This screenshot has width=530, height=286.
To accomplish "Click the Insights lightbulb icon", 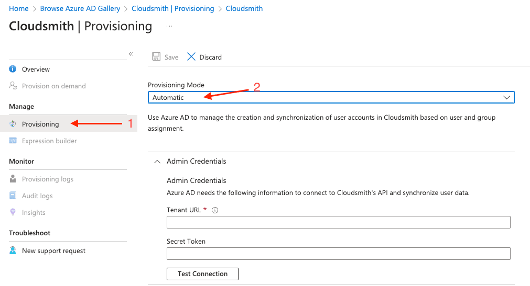I will [13, 212].
